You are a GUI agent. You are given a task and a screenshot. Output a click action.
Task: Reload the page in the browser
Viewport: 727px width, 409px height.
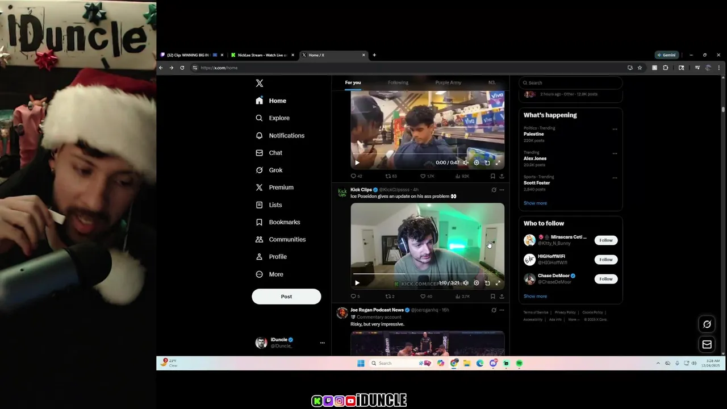[182, 68]
